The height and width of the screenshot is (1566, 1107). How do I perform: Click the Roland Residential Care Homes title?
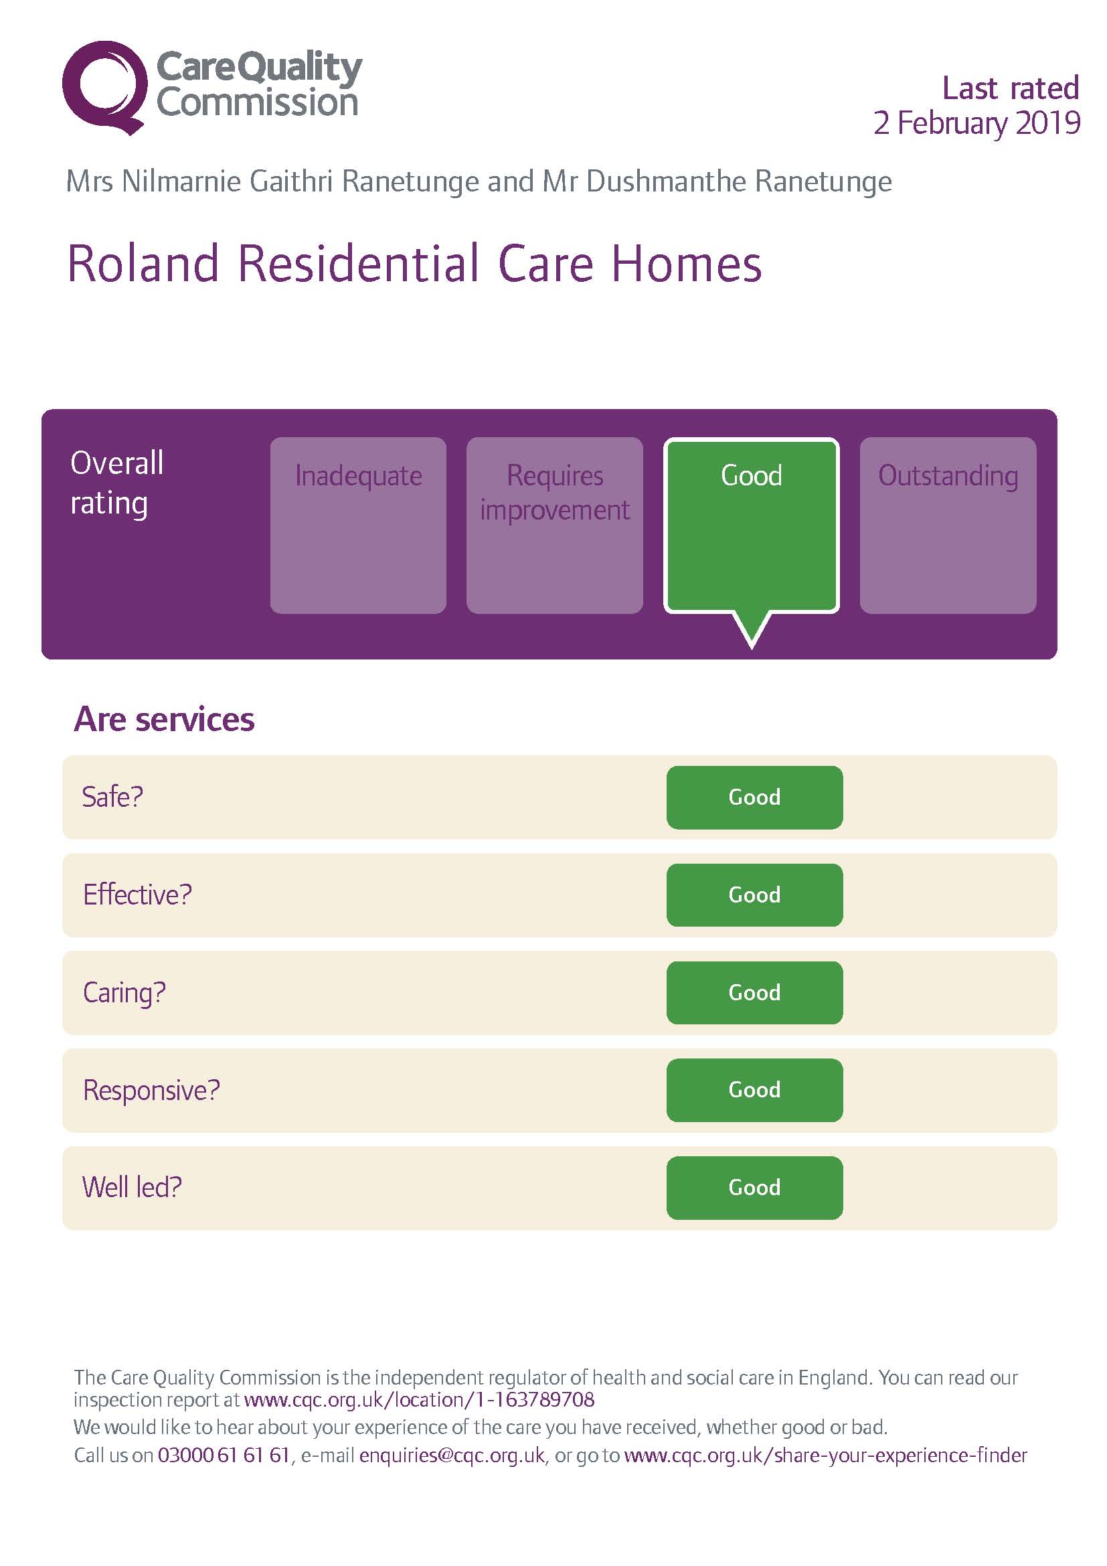coord(414,263)
